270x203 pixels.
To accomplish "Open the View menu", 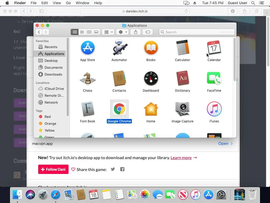I will pos(57,3).
